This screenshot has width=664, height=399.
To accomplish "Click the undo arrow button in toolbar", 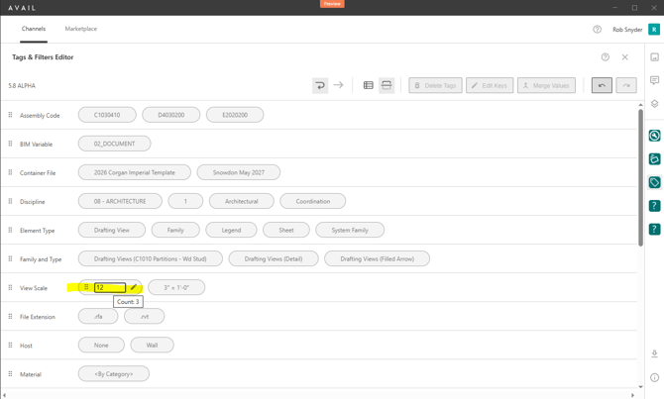I will coord(602,85).
